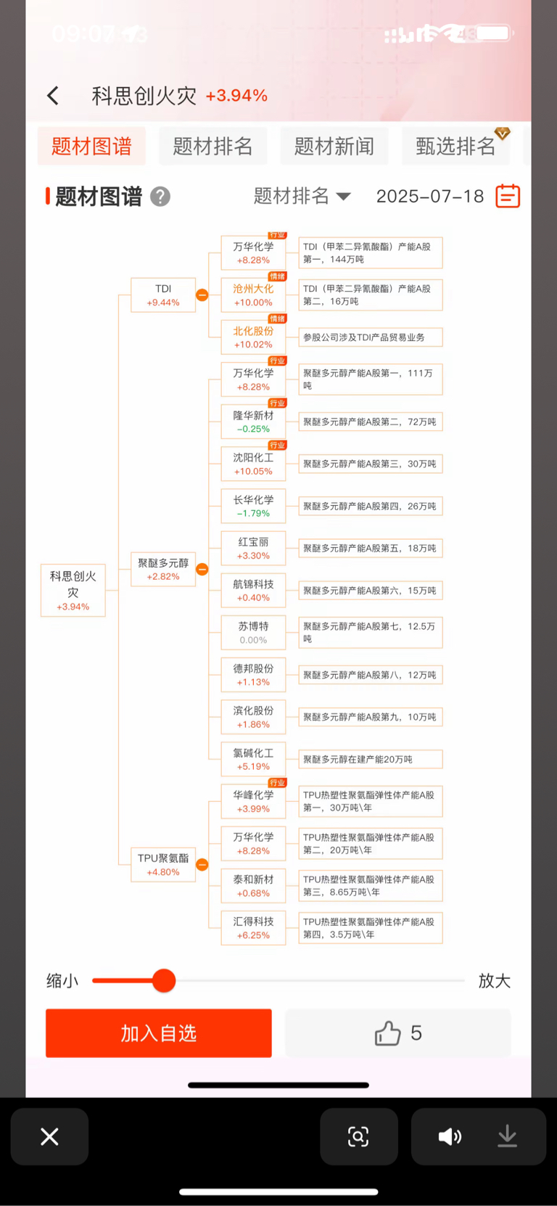557x1206 pixels.
Task: Click the note 'TDI产能A股第二，16万吨'
Action: coord(371,295)
